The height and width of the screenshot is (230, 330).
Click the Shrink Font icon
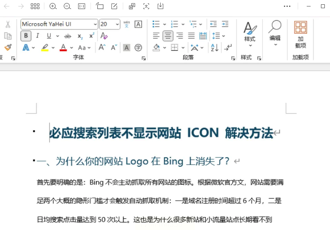114,47
